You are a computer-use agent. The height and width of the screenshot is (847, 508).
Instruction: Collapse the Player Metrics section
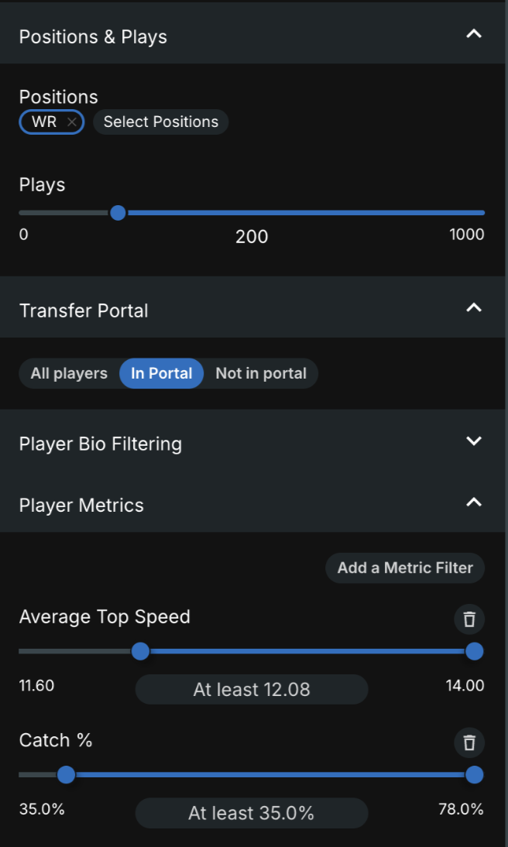(474, 502)
